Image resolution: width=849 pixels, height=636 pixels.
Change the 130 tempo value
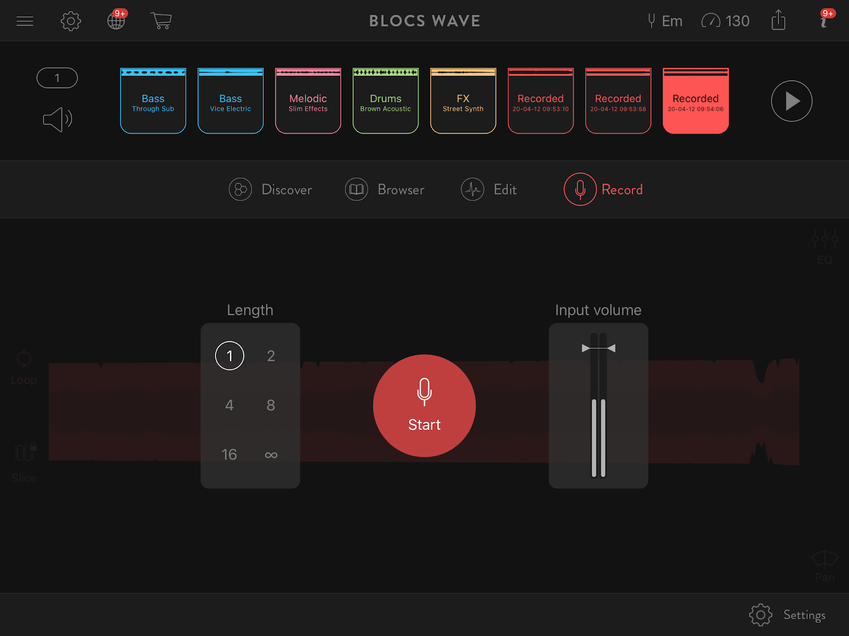[738, 21]
